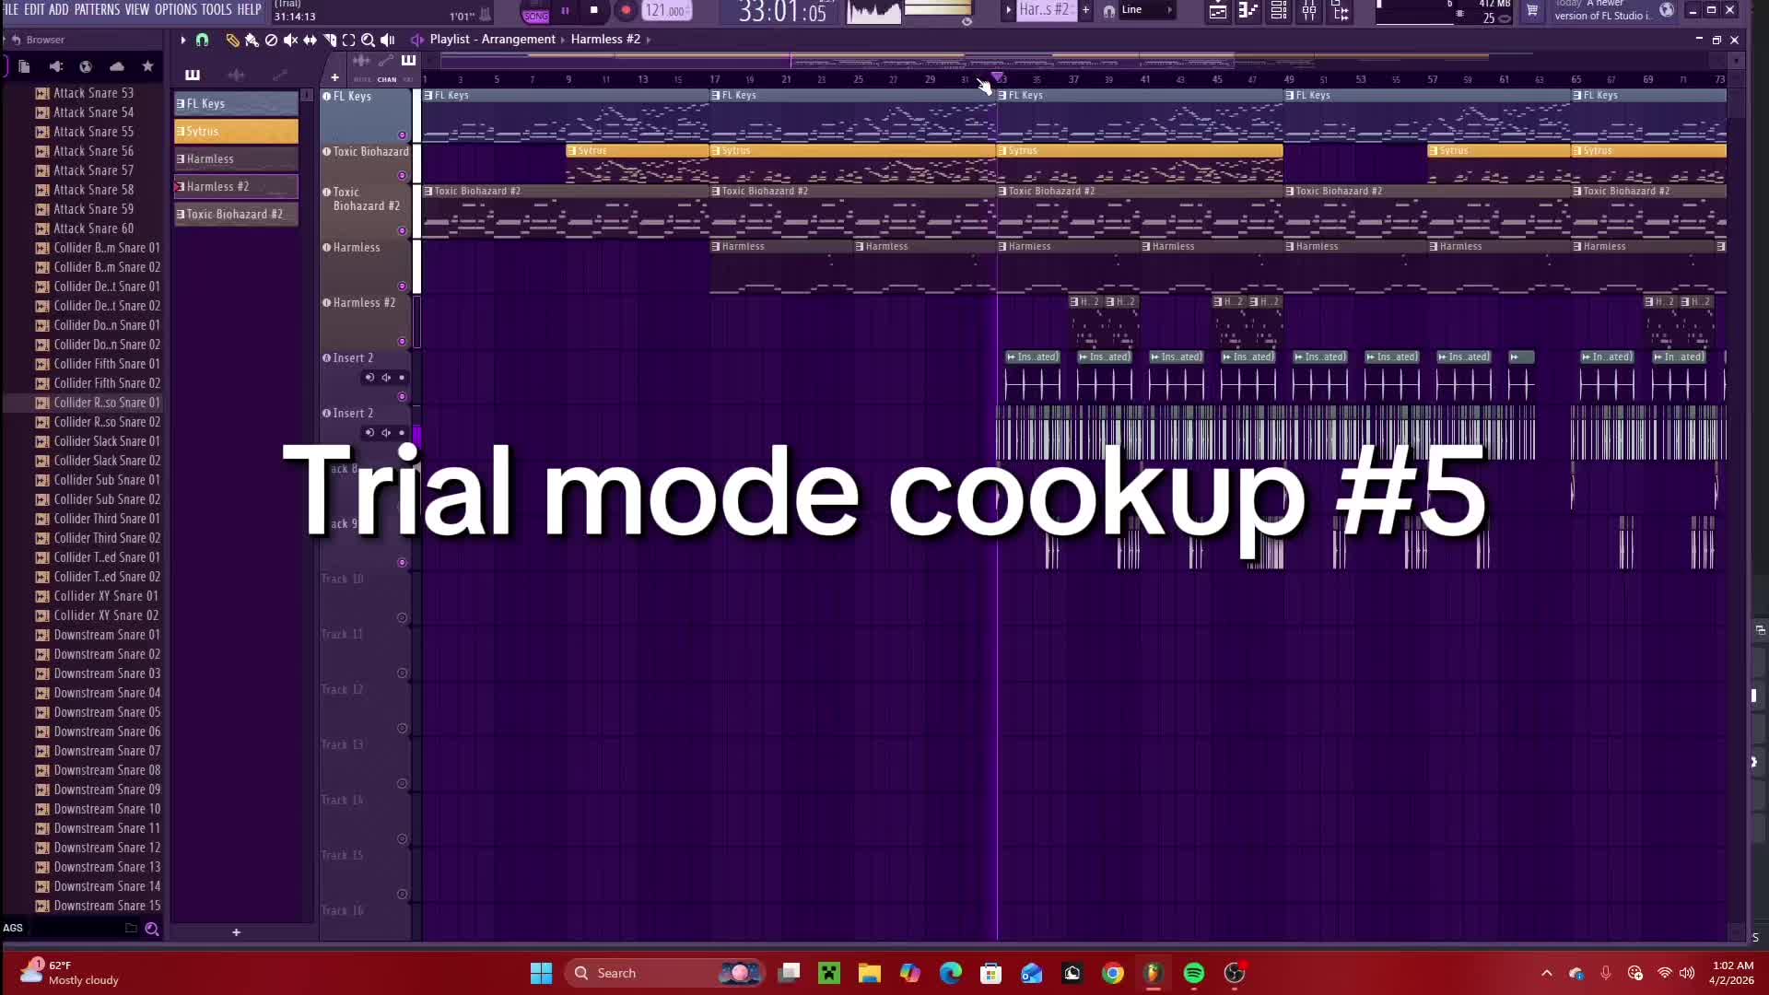
Task: Toggle the playlist magnet snap
Action: pyautogui.click(x=203, y=40)
